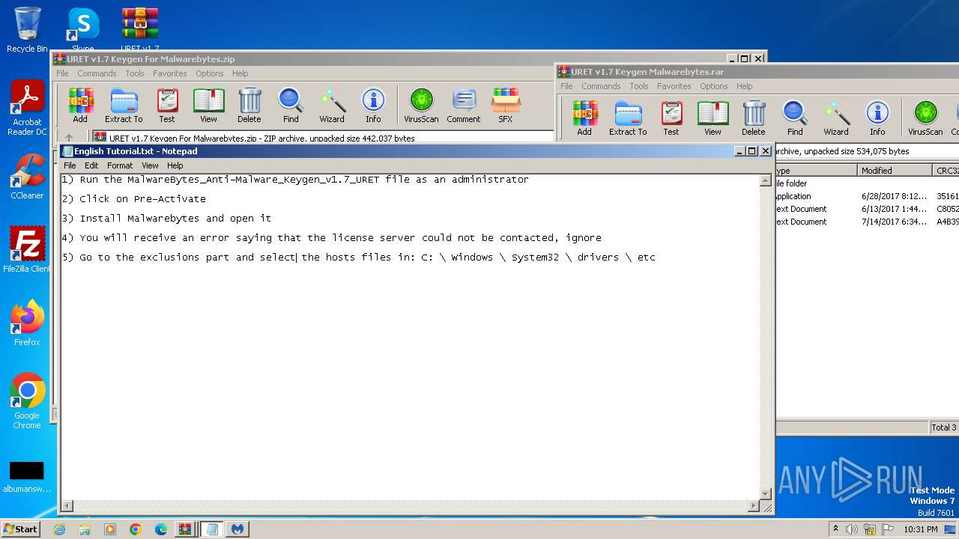Open Google Chrome desktop icon
Image resolution: width=959 pixels, height=539 pixels.
[x=27, y=401]
